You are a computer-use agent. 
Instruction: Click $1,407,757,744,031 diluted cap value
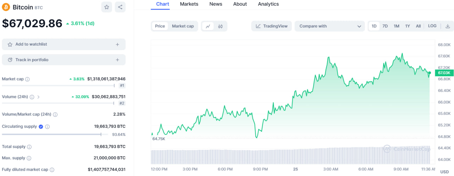point(106,170)
